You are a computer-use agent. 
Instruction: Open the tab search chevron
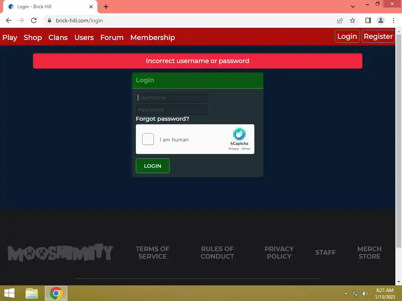tap(353, 7)
